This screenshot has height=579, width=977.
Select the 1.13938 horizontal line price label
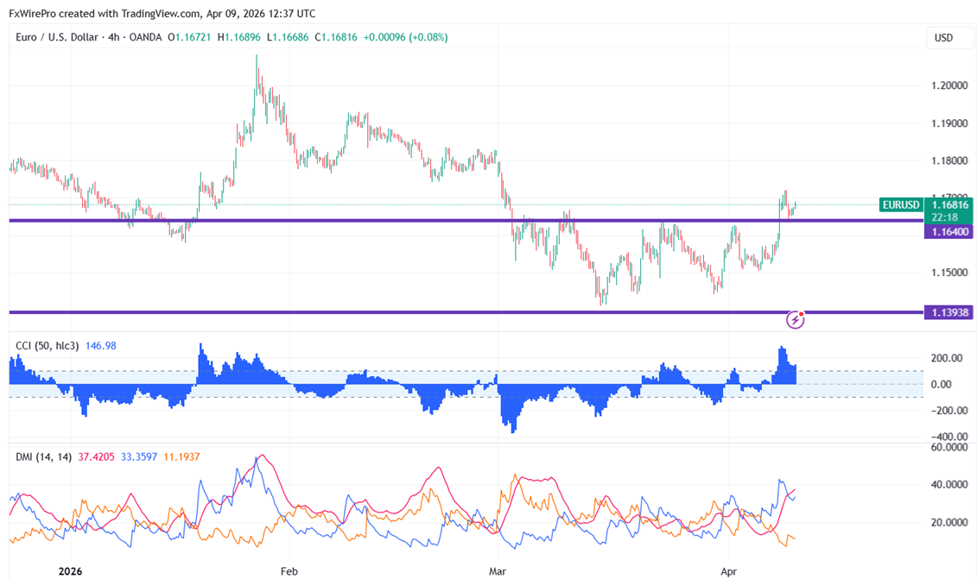pyautogui.click(x=949, y=312)
